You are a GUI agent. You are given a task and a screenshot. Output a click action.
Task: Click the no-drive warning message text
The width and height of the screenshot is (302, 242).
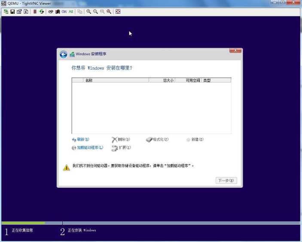(x=133, y=165)
